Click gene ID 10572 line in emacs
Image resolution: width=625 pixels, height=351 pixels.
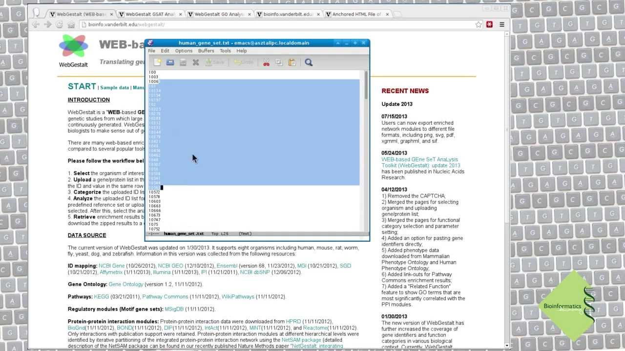click(154, 192)
